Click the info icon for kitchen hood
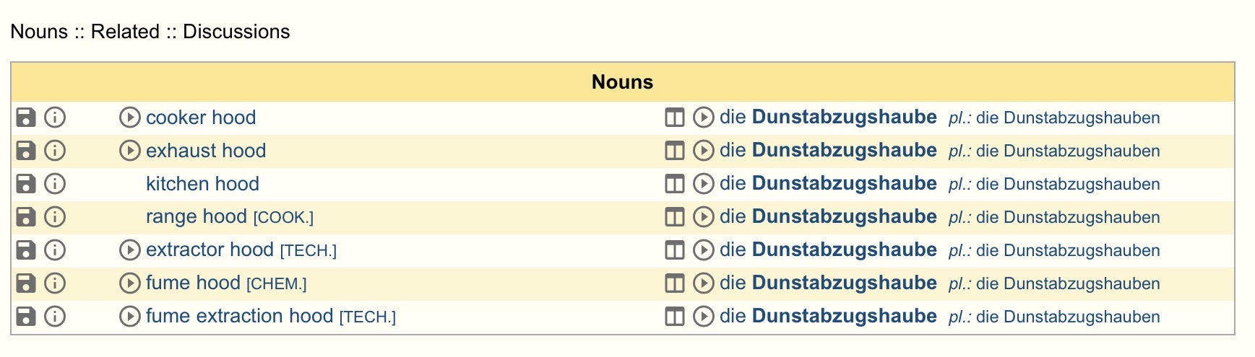The image size is (1255, 357). 55,184
